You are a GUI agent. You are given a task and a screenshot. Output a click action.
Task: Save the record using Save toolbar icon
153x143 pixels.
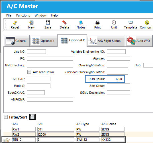click(48, 23)
